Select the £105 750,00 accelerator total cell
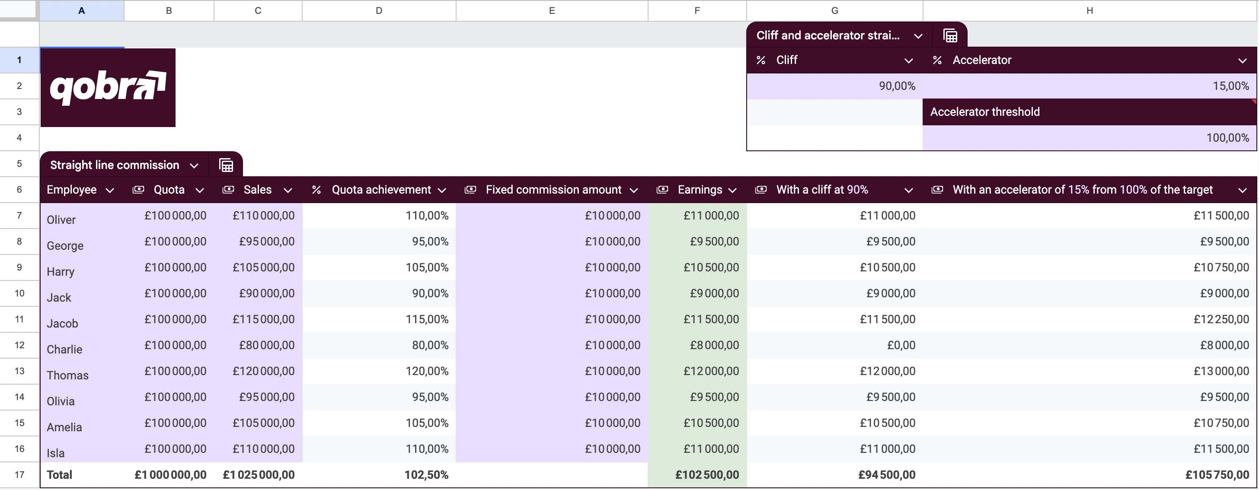The height and width of the screenshot is (490, 1259). coord(1090,474)
